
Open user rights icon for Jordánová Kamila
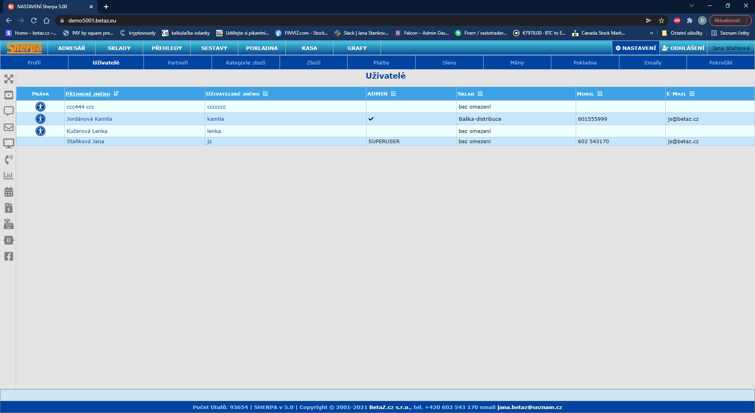[x=41, y=119]
